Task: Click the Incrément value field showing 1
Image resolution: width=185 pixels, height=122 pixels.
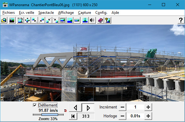Action: (135, 107)
